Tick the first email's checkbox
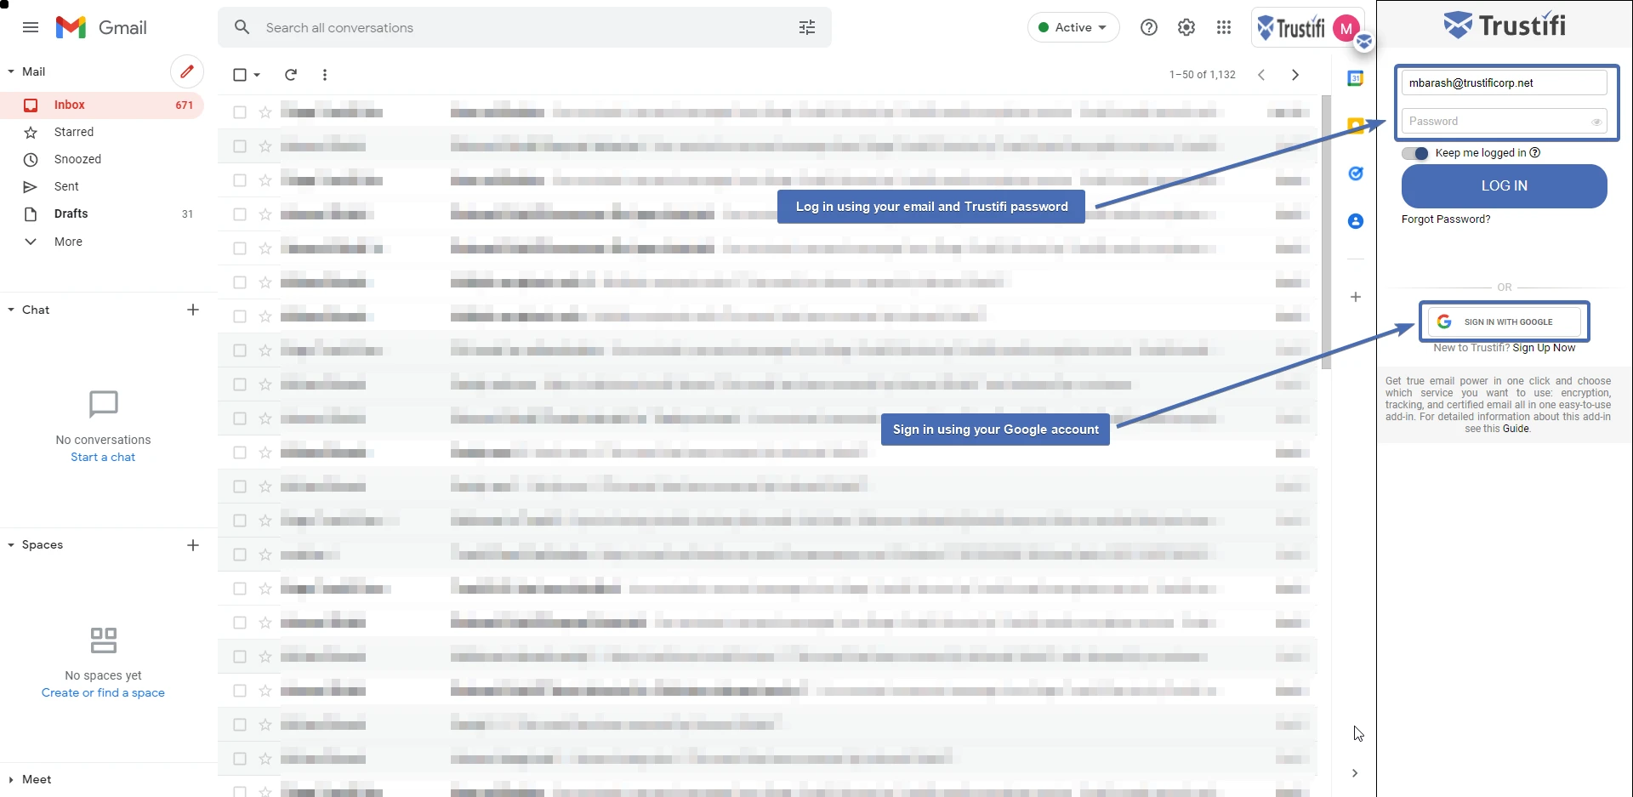 click(240, 112)
